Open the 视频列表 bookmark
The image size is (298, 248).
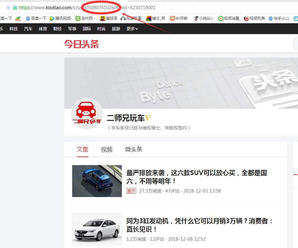pos(254,18)
